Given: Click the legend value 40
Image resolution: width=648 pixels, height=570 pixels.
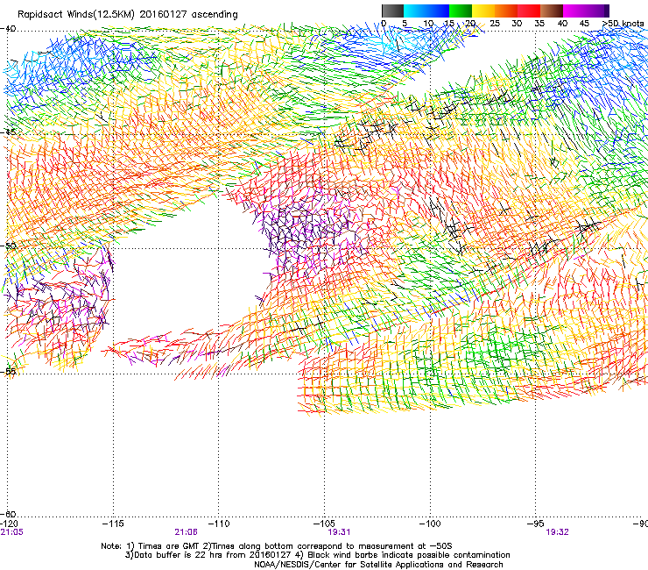Looking at the screenshot, I should pos(562,23).
